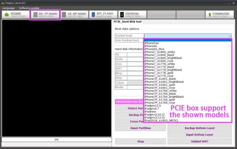Image resolution: width=237 pixels, height=149 pixels.
Task: Click the Backup Partition button
Action: (x=129, y=115)
